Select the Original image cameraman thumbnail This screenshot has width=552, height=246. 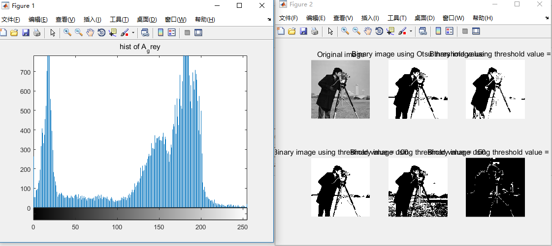point(340,89)
